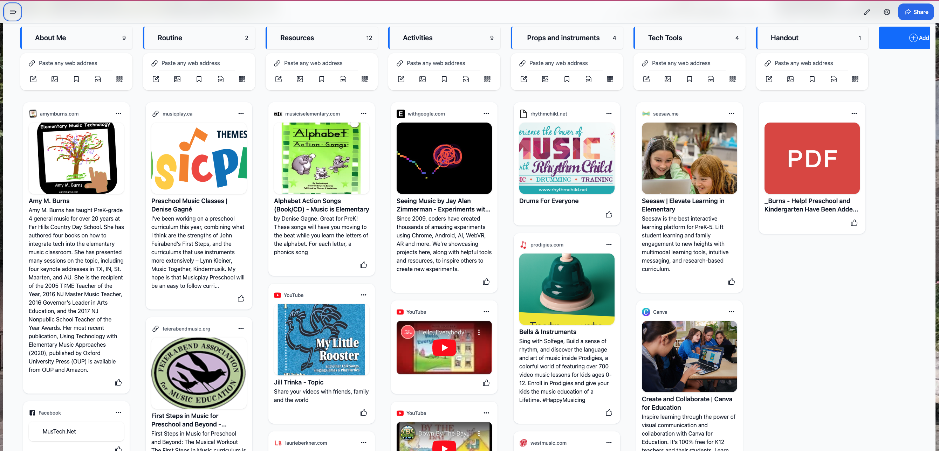Open options menu on Canva card
Viewport: 939px width, 451px height.
732,312
